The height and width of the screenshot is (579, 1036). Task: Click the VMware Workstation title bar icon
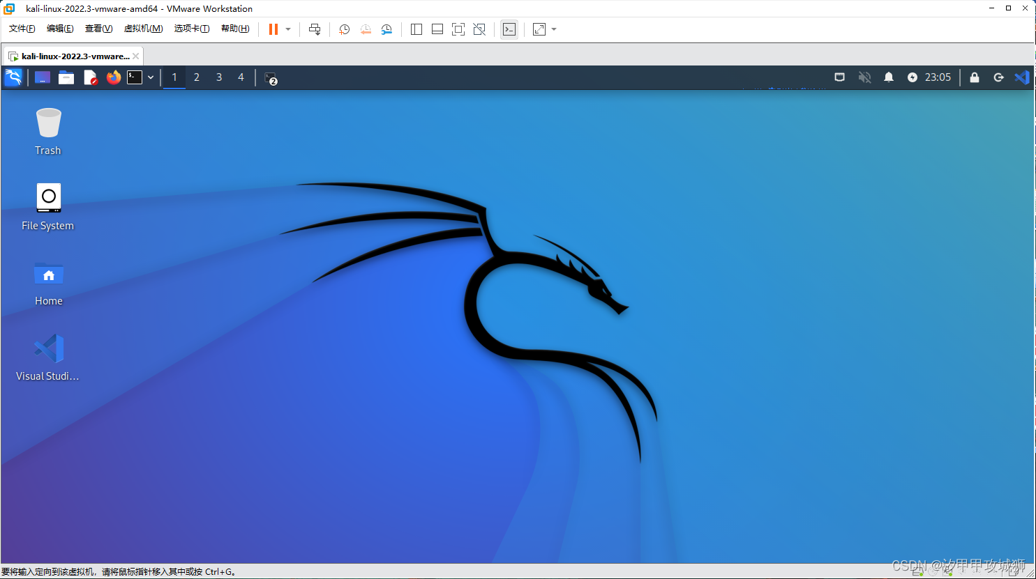click(9, 8)
